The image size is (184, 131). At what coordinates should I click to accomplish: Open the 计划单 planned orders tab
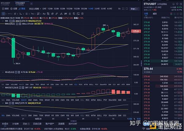(15, 124)
